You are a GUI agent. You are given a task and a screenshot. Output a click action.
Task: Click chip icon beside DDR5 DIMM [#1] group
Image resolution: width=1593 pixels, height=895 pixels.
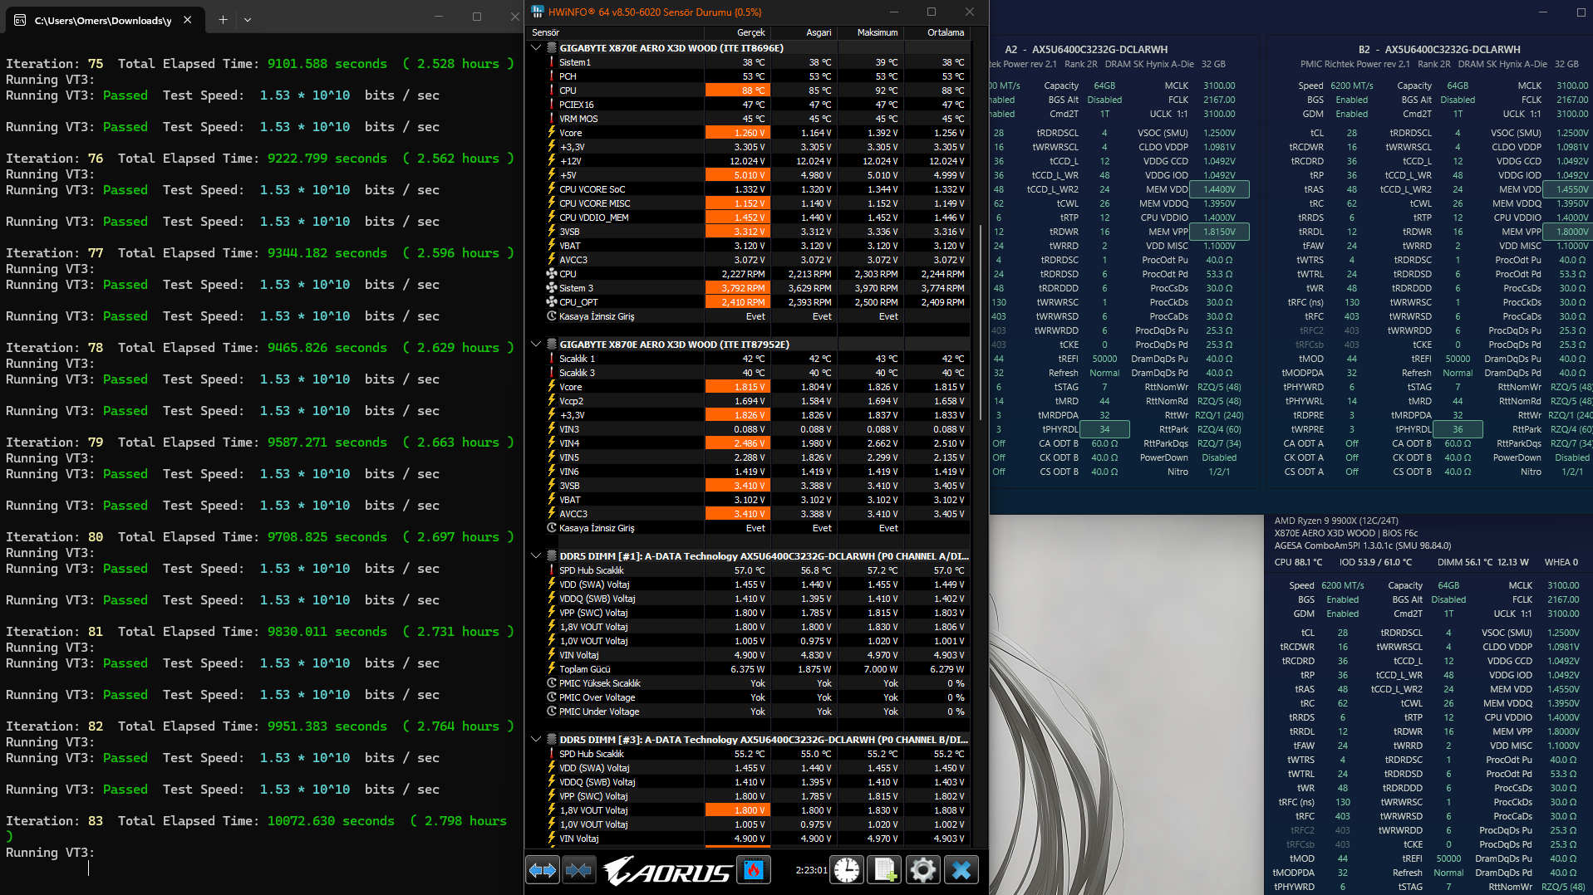pyautogui.click(x=551, y=556)
